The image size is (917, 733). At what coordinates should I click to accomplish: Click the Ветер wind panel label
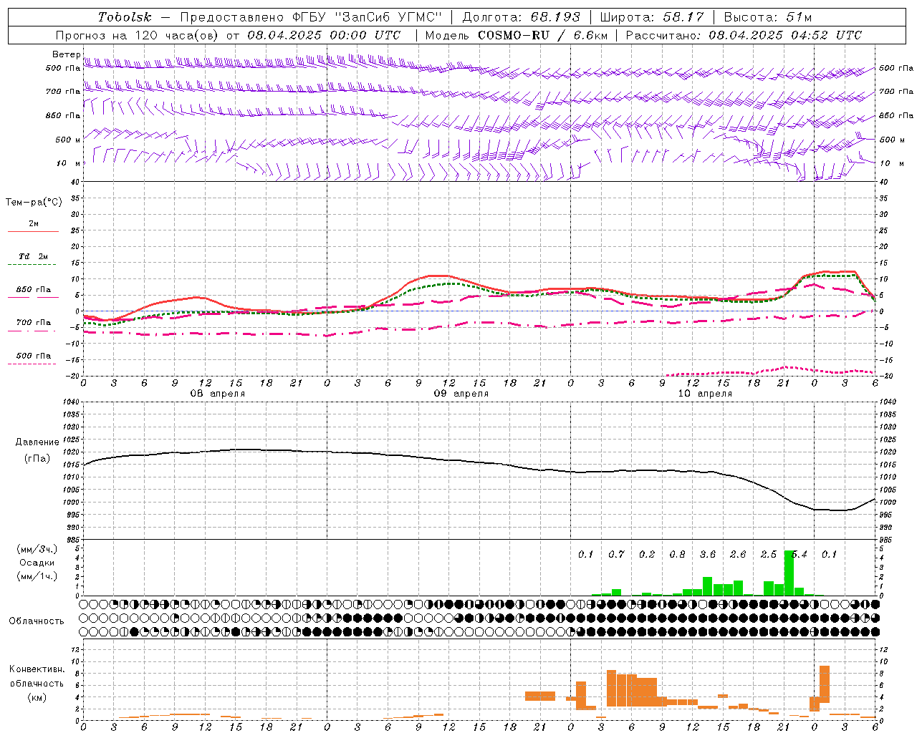[x=66, y=54]
